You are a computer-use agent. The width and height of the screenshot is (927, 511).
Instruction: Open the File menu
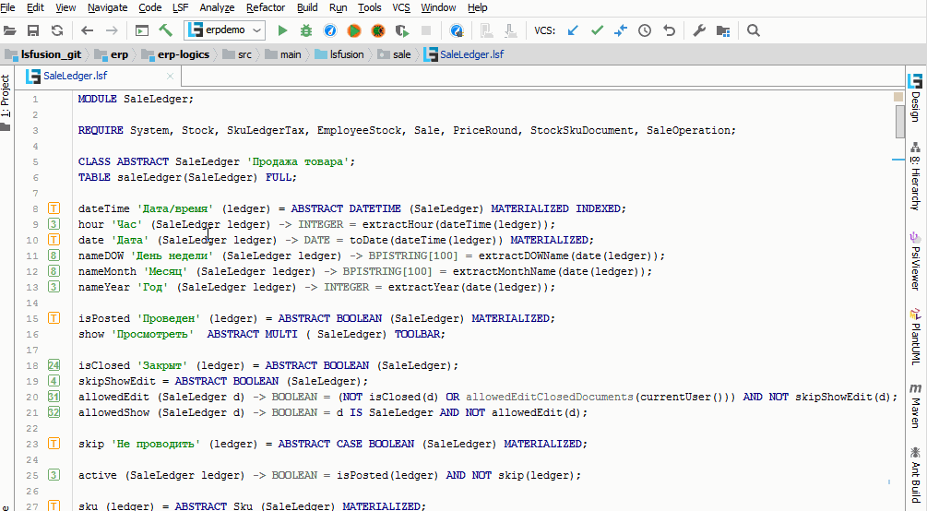[7, 7]
